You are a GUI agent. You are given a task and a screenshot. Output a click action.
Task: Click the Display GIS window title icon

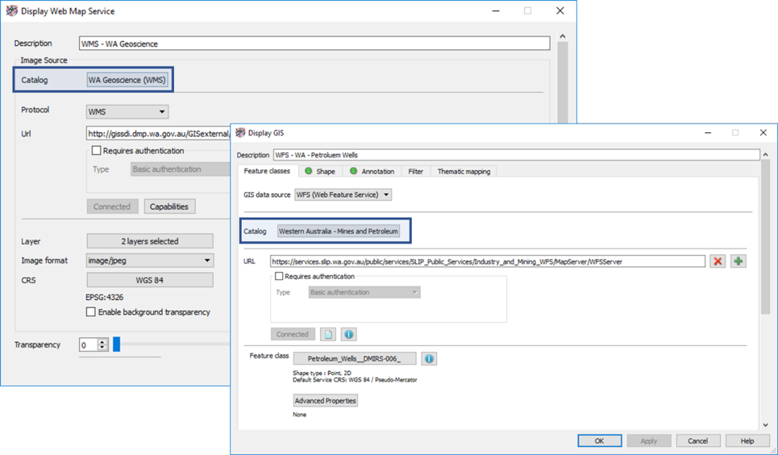240,132
